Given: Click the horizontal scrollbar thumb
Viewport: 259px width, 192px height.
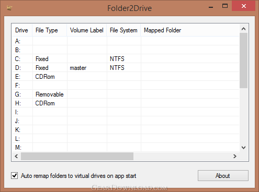Looking at the screenshot, I should tap(77, 156).
